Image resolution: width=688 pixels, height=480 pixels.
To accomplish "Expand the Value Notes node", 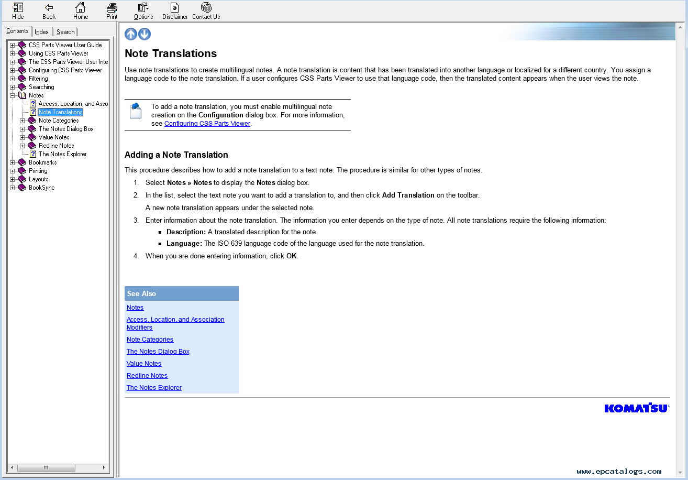I will tap(23, 137).
